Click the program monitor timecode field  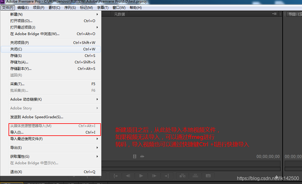click(x=293, y=157)
